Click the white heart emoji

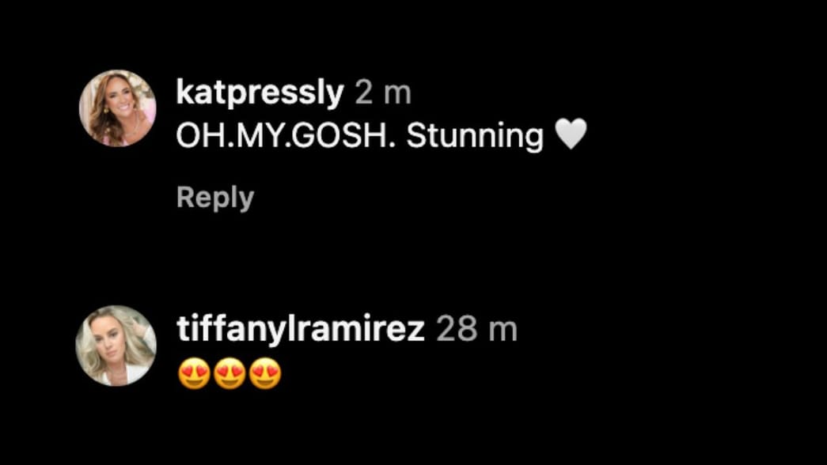click(x=571, y=134)
